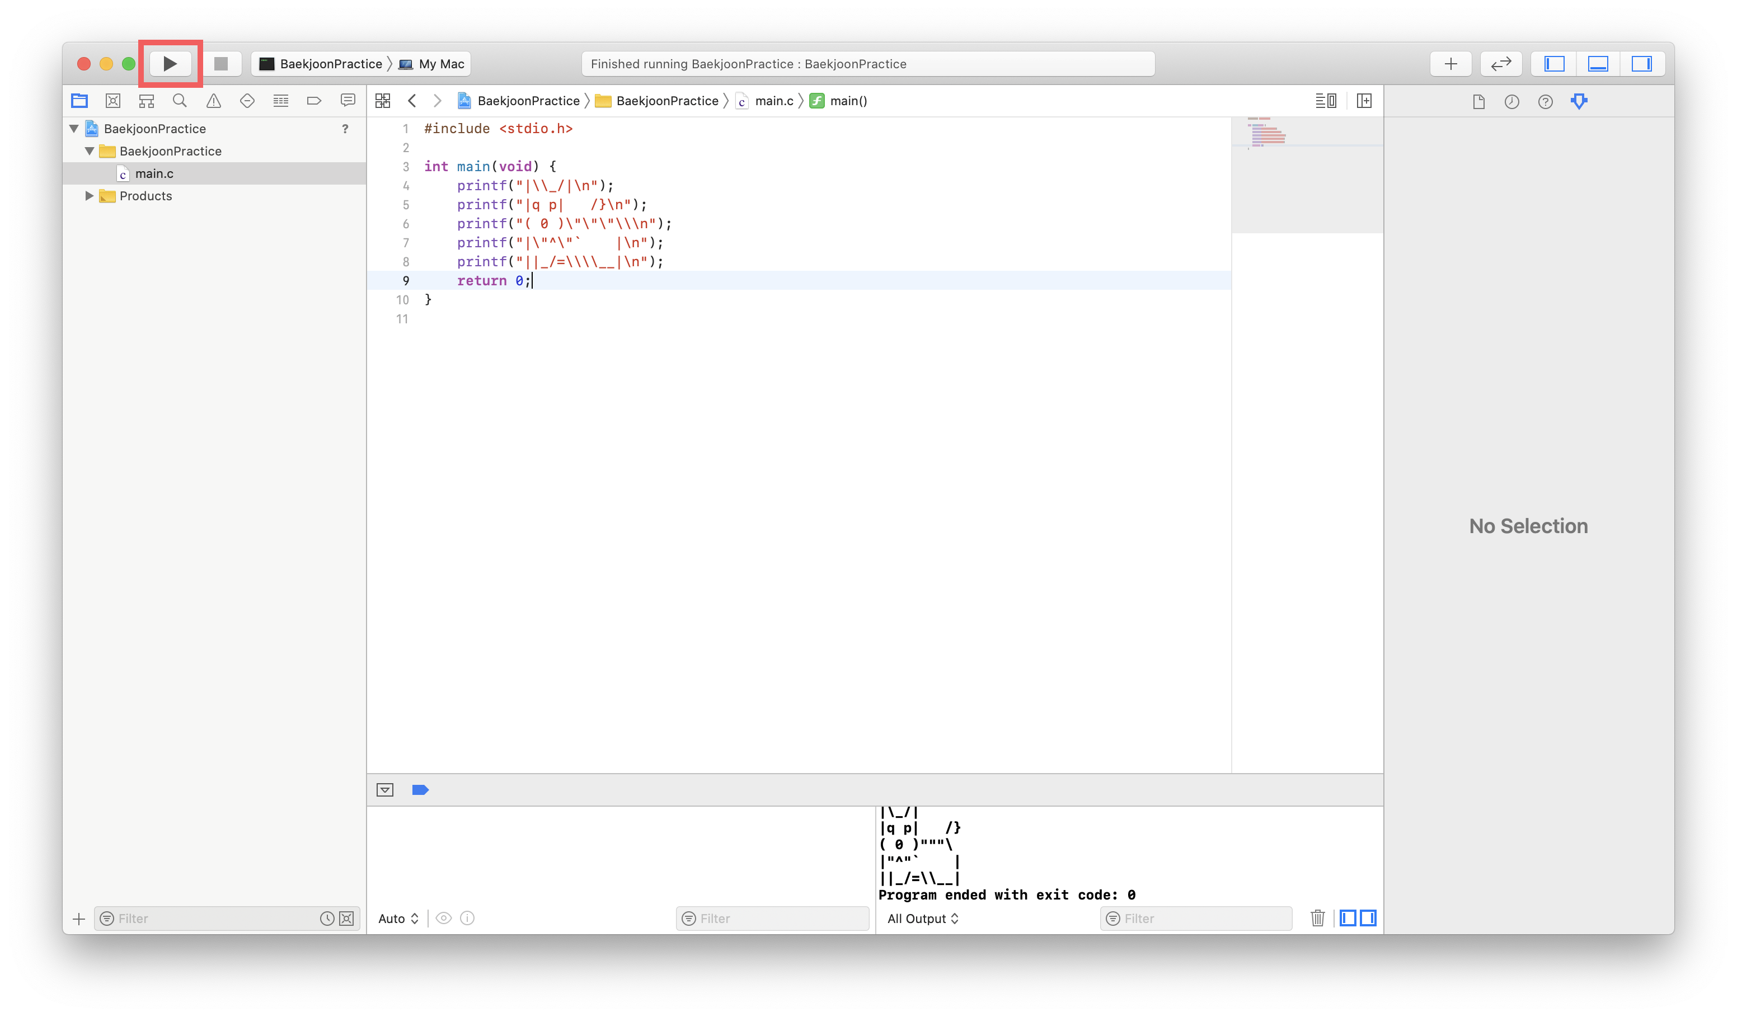Click the code review arrows button
The image size is (1737, 1017).
[x=1501, y=63]
